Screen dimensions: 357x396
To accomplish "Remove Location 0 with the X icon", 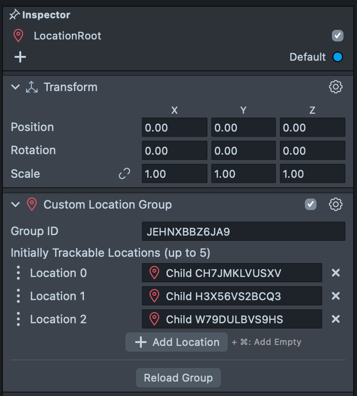I will (336, 273).
